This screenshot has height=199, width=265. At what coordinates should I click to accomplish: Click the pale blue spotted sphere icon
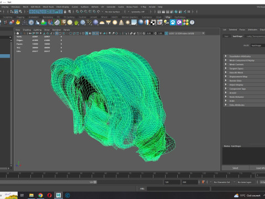click(x=83, y=23)
